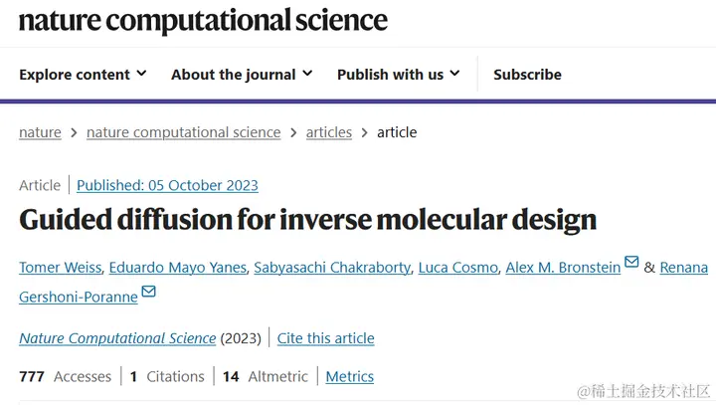This screenshot has width=716, height=405.
Task: Click the Subscribe menu item
Action: (x=527, y=75)
